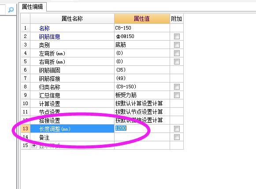The width and height of the screenshot is (256, 189).
Task: Enable the 附加 checkbox for 右弯折
Action: click(x=177, y=61)
